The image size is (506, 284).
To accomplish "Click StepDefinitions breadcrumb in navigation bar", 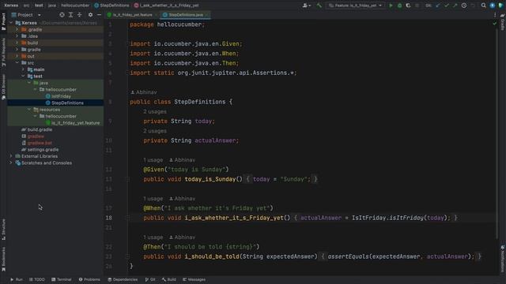I will pyautogui.click(x=111, y=6).
